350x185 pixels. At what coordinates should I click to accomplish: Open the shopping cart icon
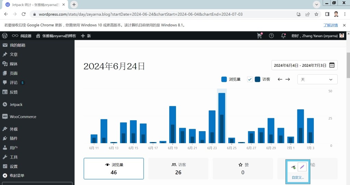tap(260, 36)
